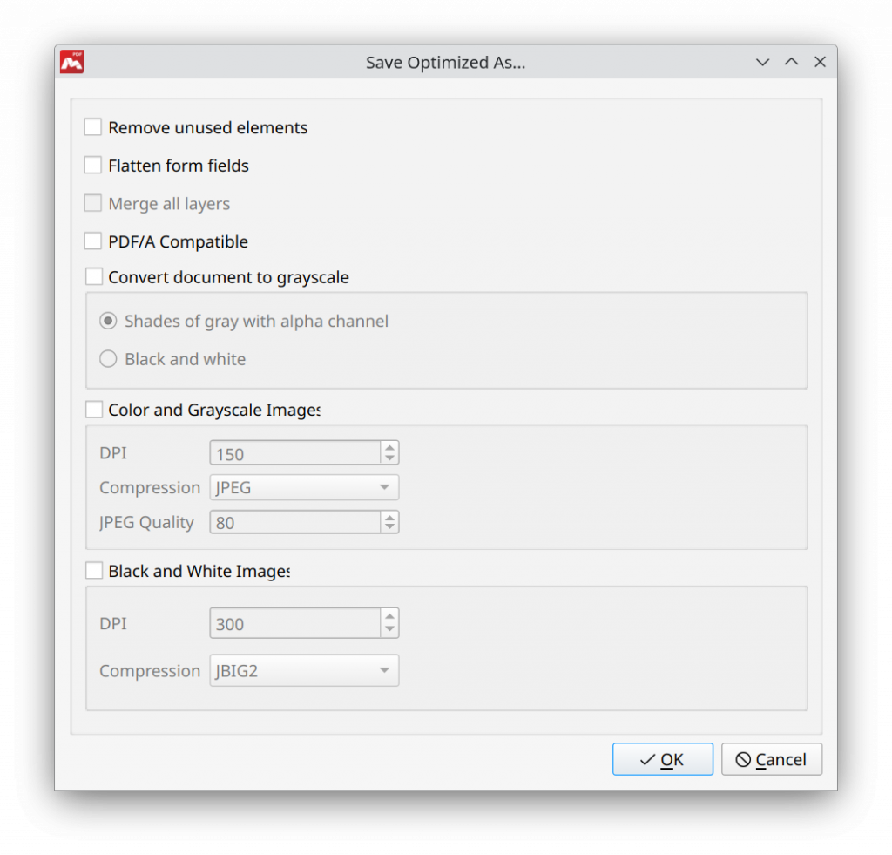892x855 pixels.
Task: Click inside the JPEG Quality field showing 80
Action: point(287,522)
